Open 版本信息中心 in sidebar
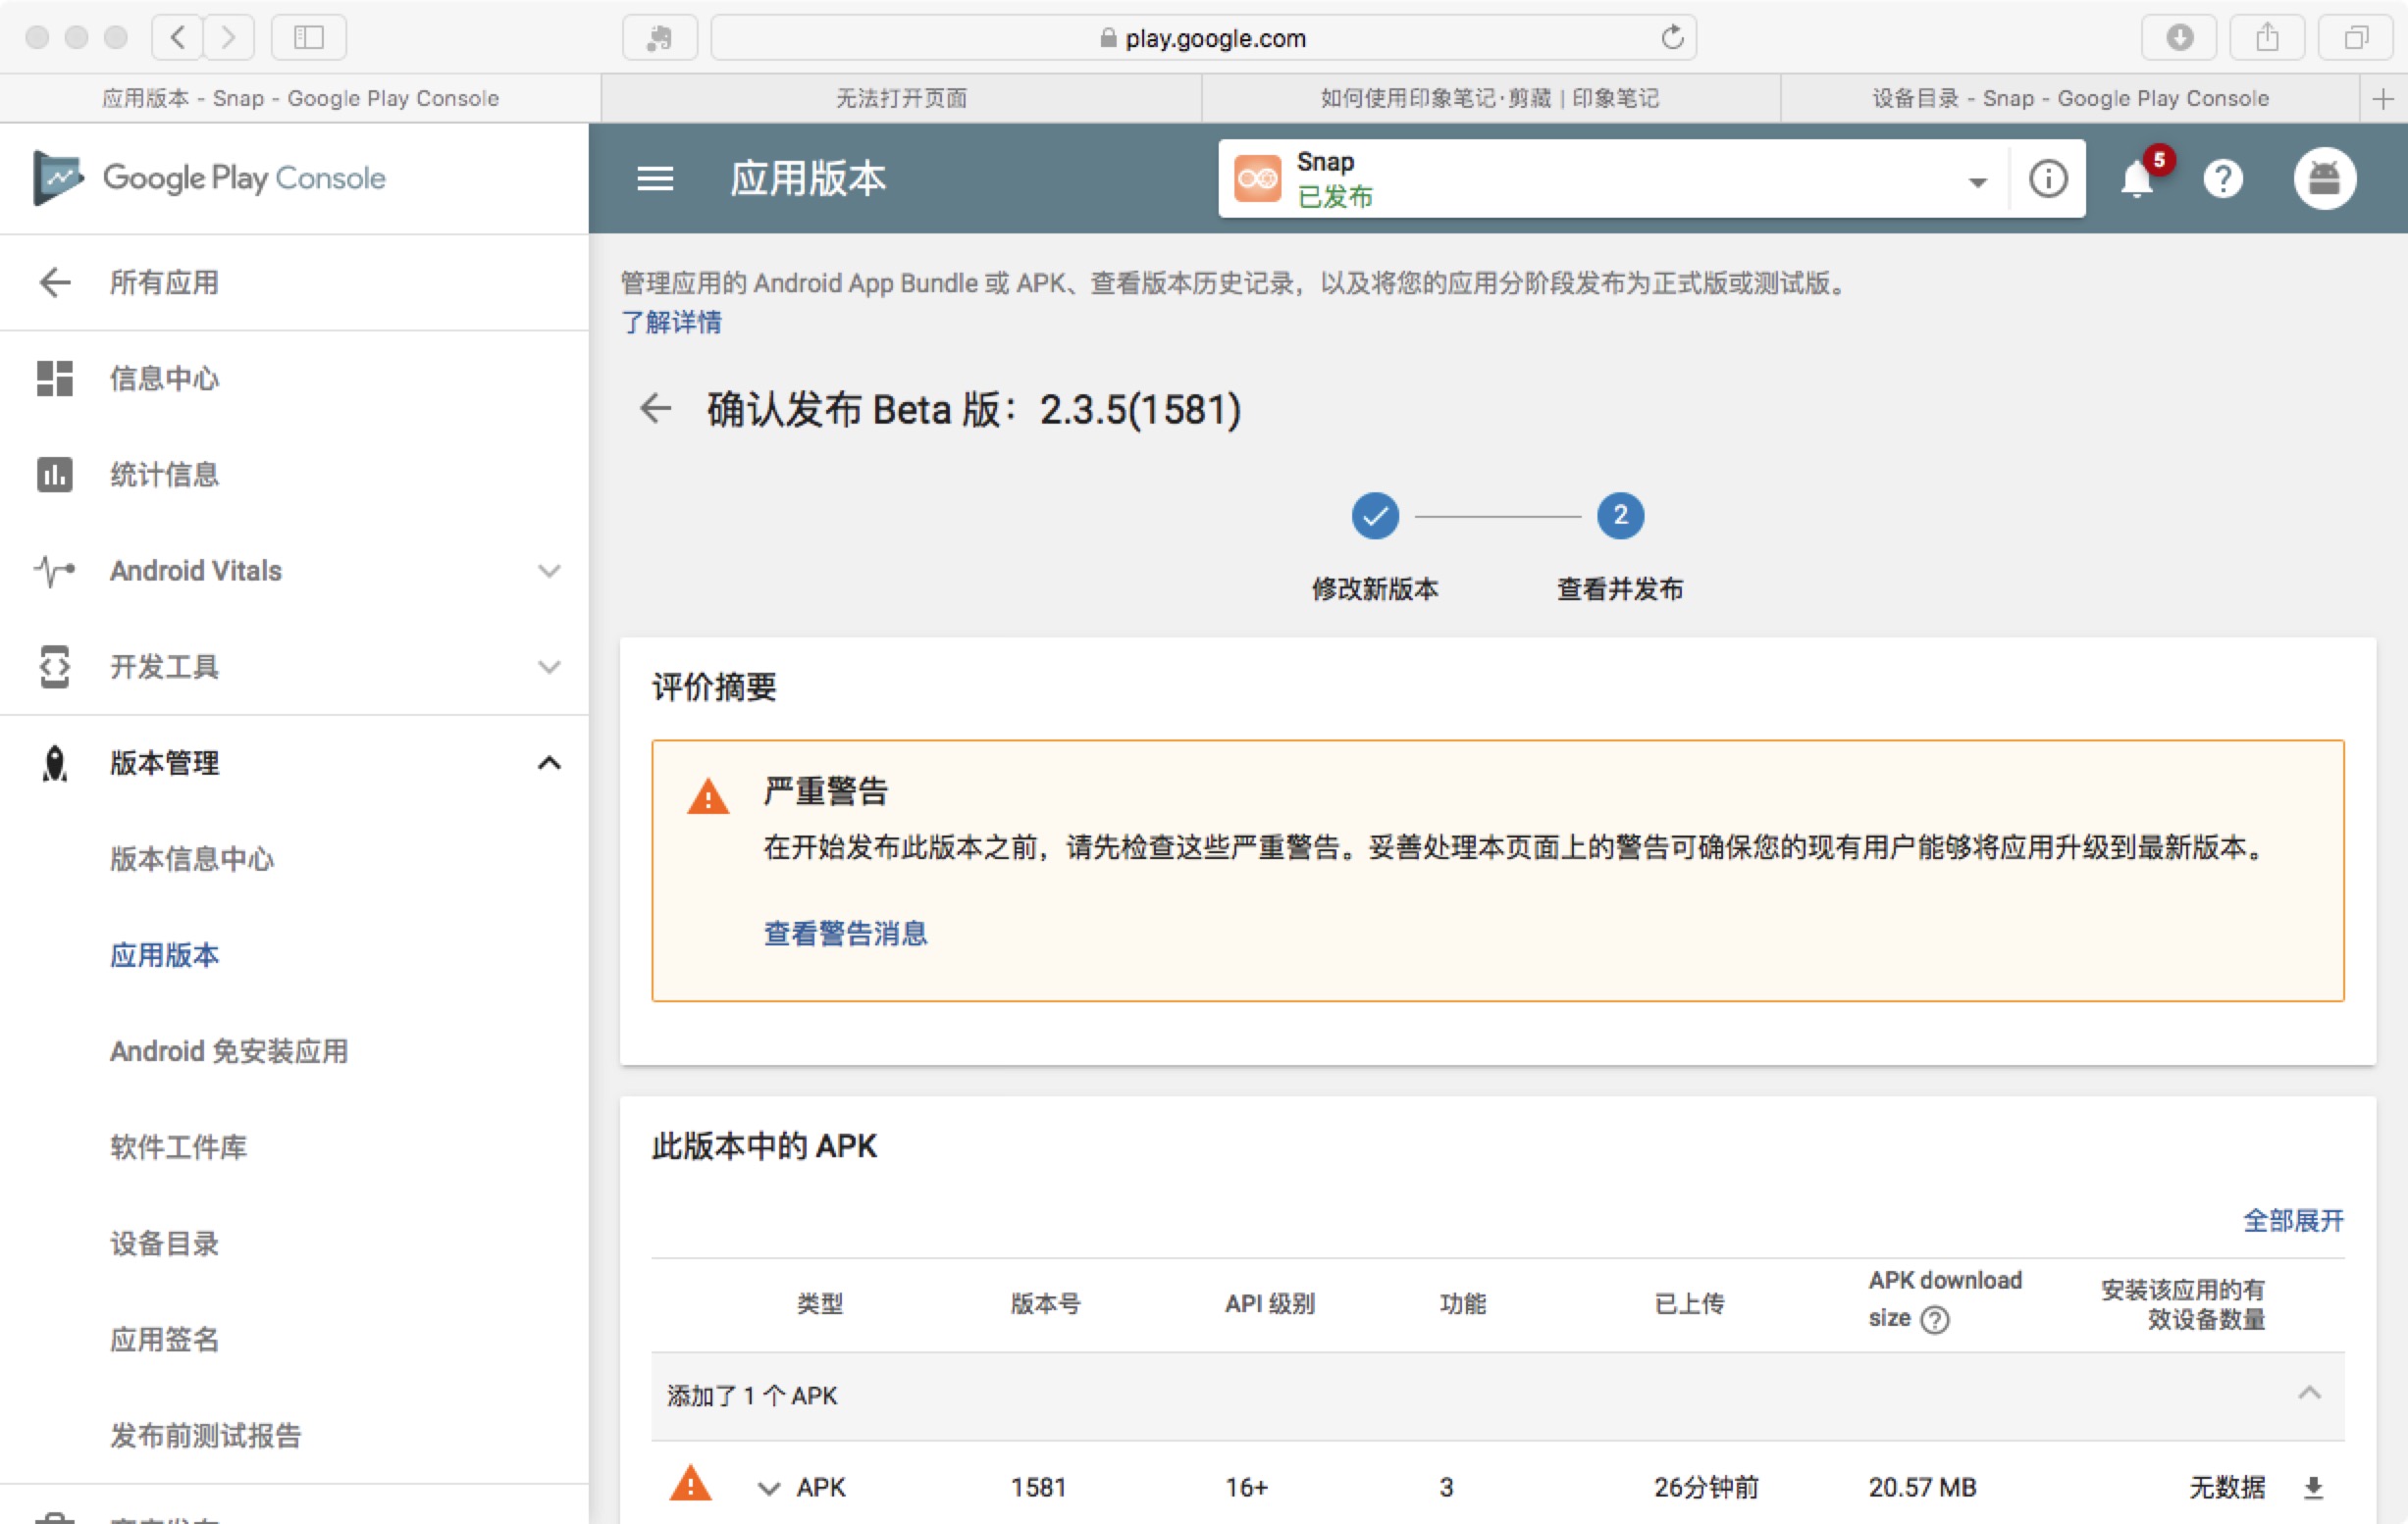 (x=192, y=859)
